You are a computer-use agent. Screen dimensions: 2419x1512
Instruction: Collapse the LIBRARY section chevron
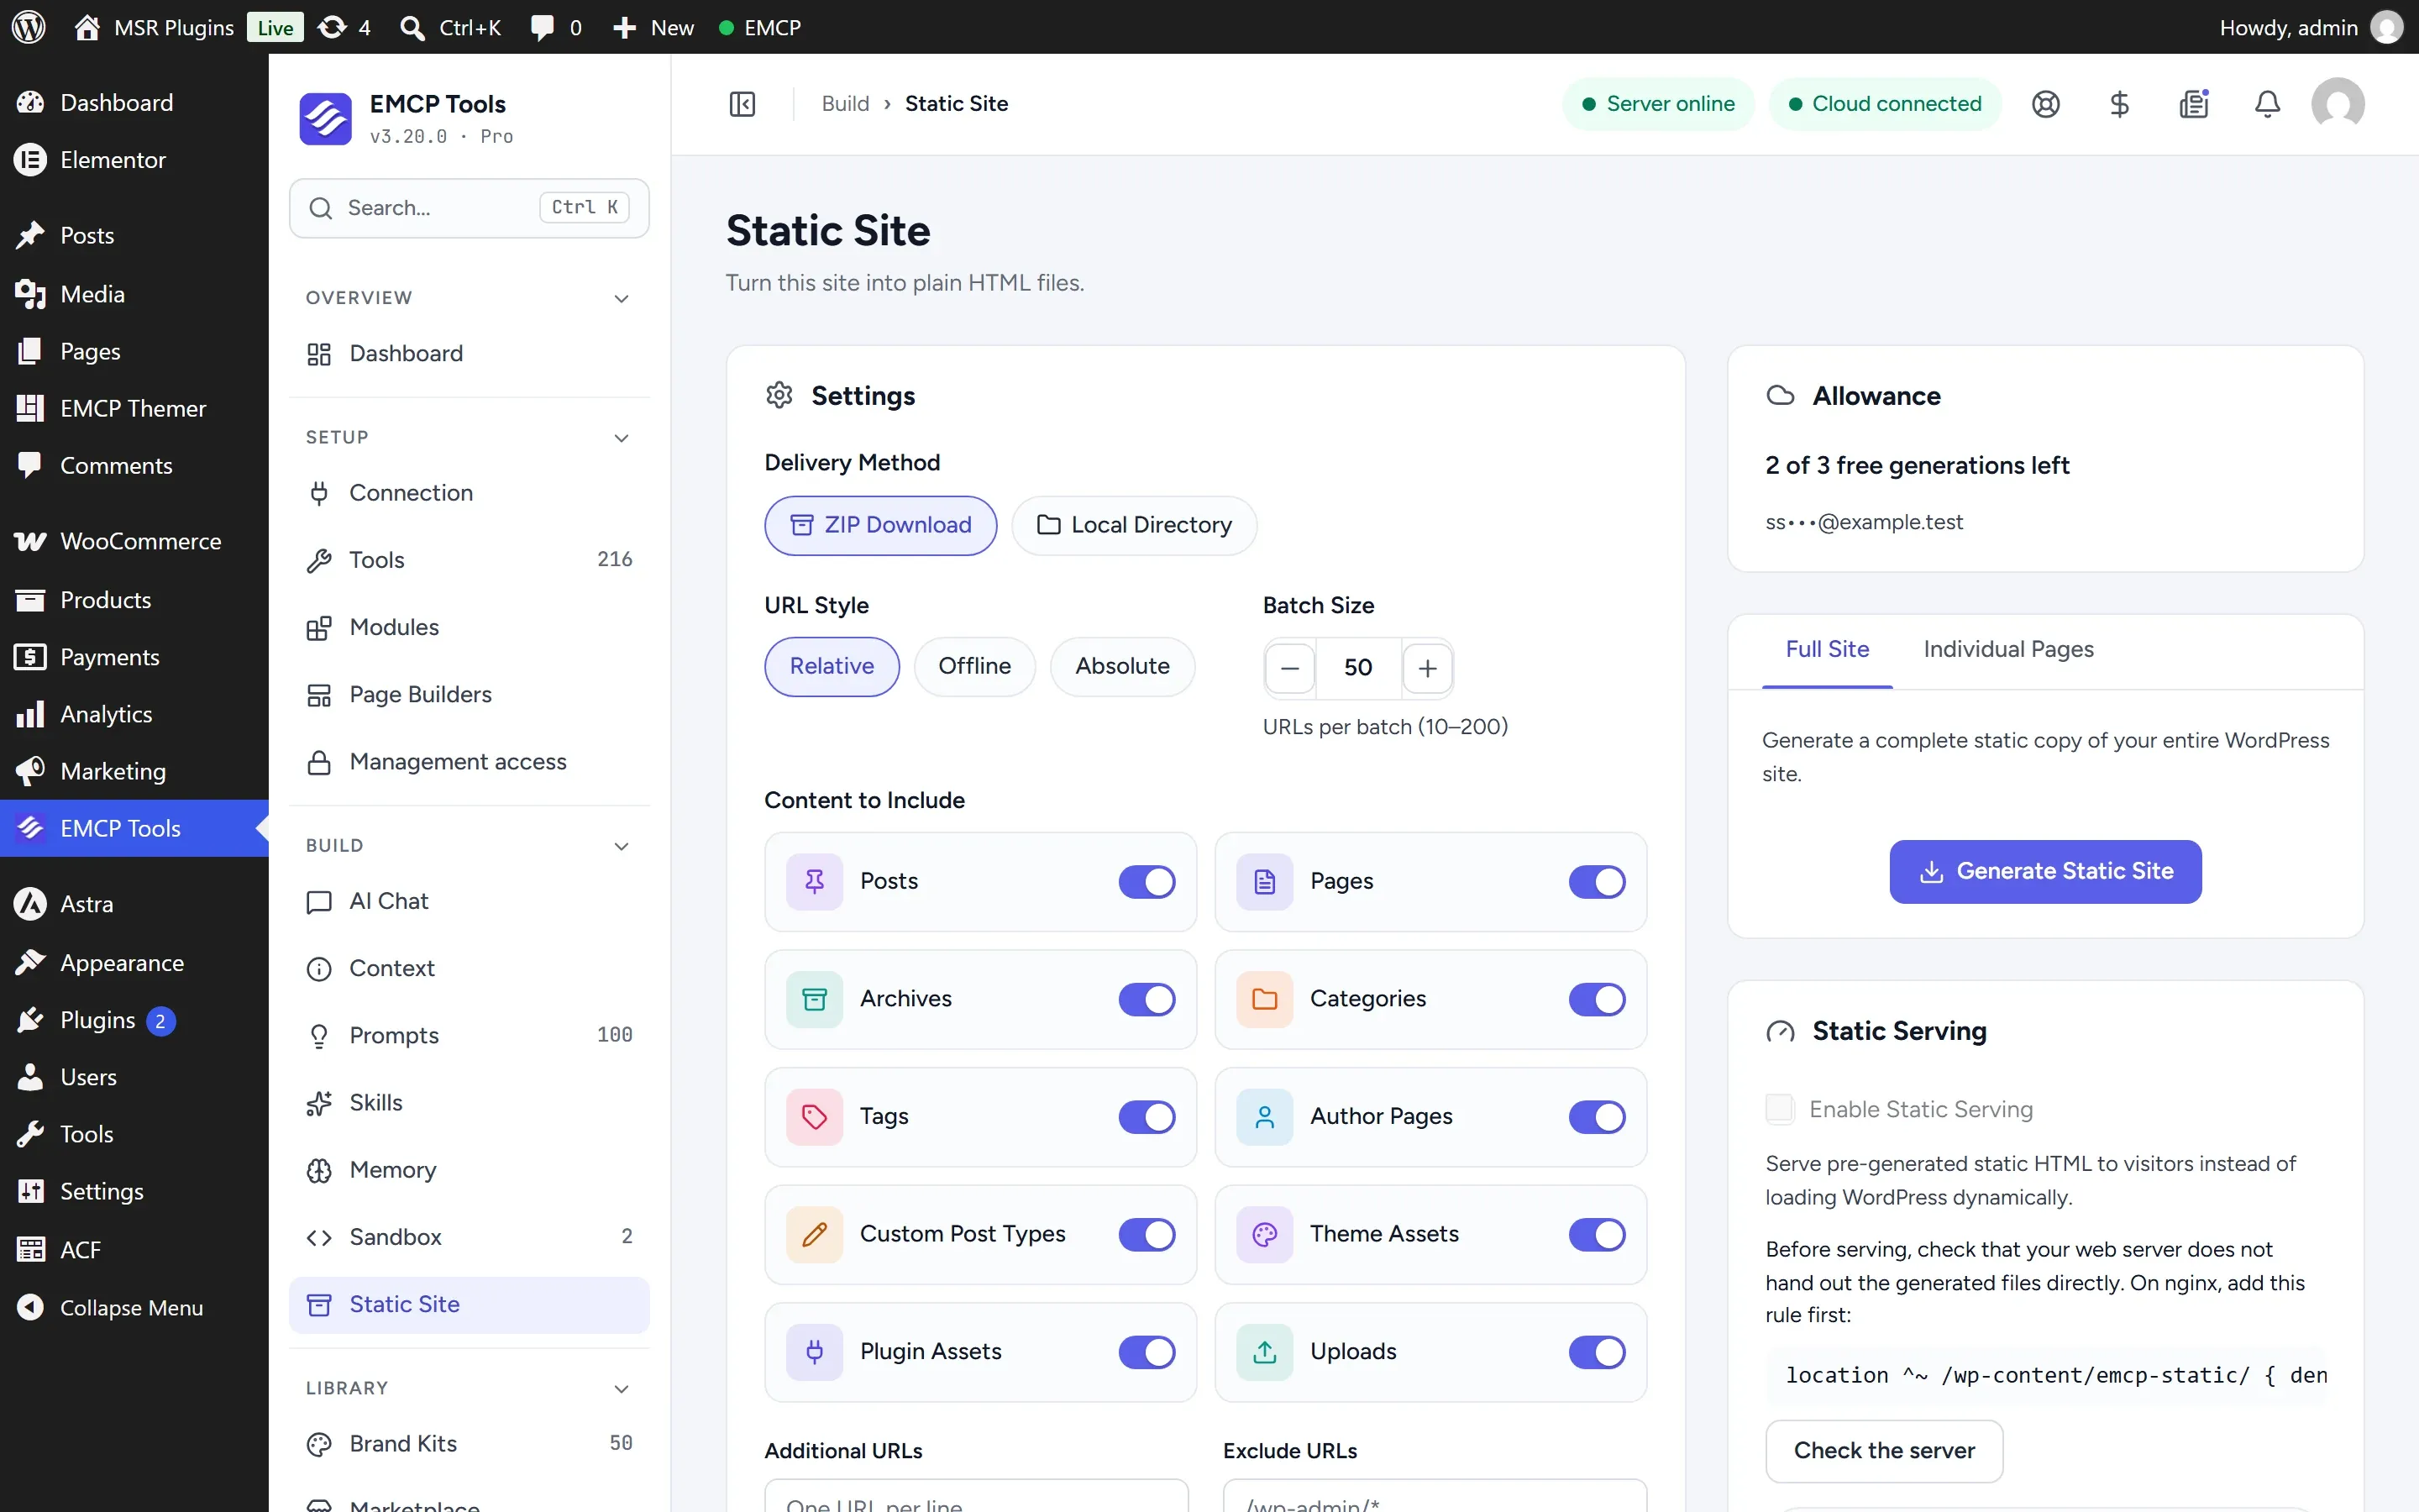(621, 1389)
